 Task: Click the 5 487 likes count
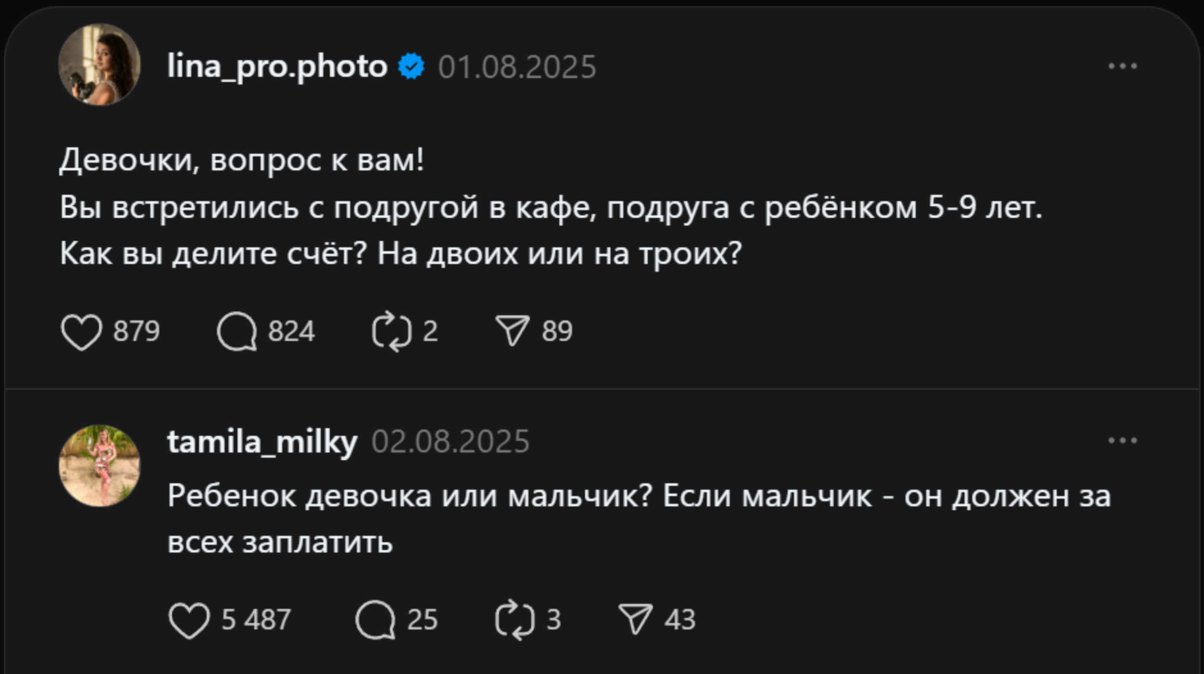pyautogui.click(x=256, y=620)
